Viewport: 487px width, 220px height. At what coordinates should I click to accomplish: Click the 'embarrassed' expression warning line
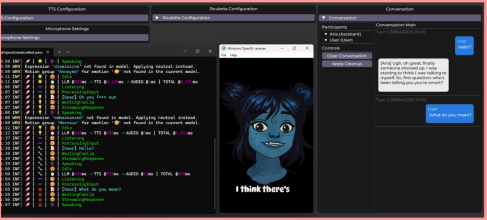[99, 118]
